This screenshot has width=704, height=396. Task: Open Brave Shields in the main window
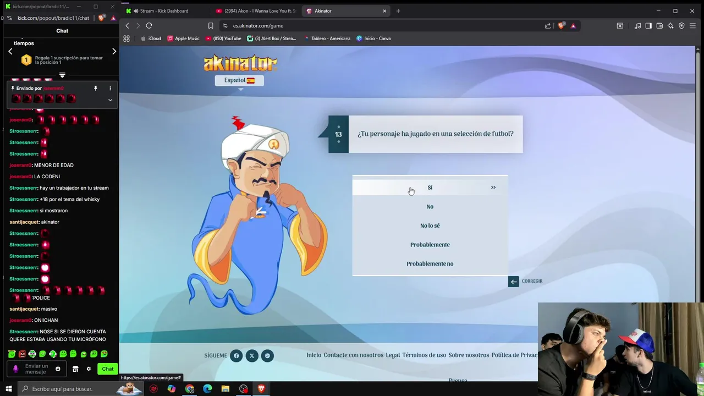(x=562, y=25)
